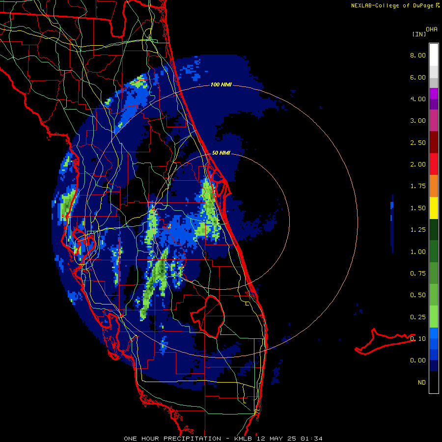Screen dimensions: 442x442
Task: Select the 4.00 legend value
Action: [418, 99]
